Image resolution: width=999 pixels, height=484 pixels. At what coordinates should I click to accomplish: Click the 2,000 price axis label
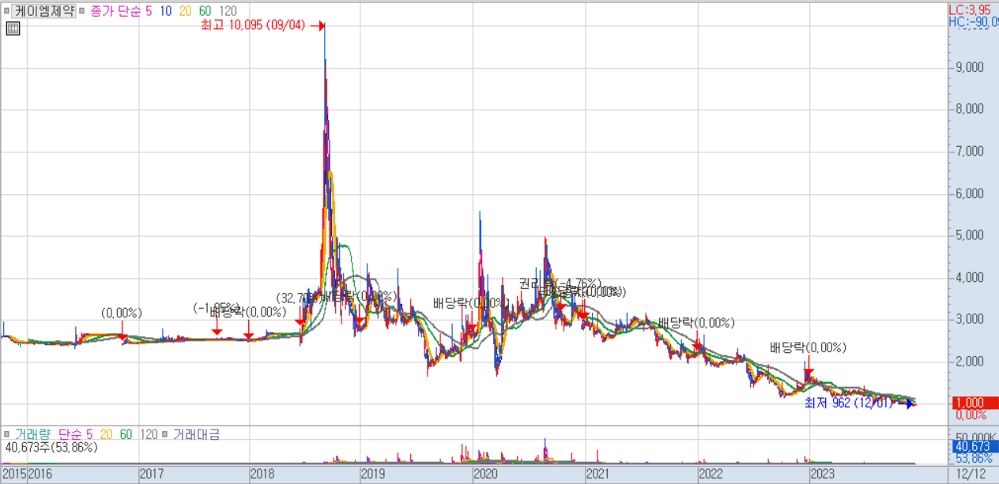969,362
